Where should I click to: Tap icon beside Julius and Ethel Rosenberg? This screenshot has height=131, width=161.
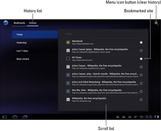(x=68, y=83)
